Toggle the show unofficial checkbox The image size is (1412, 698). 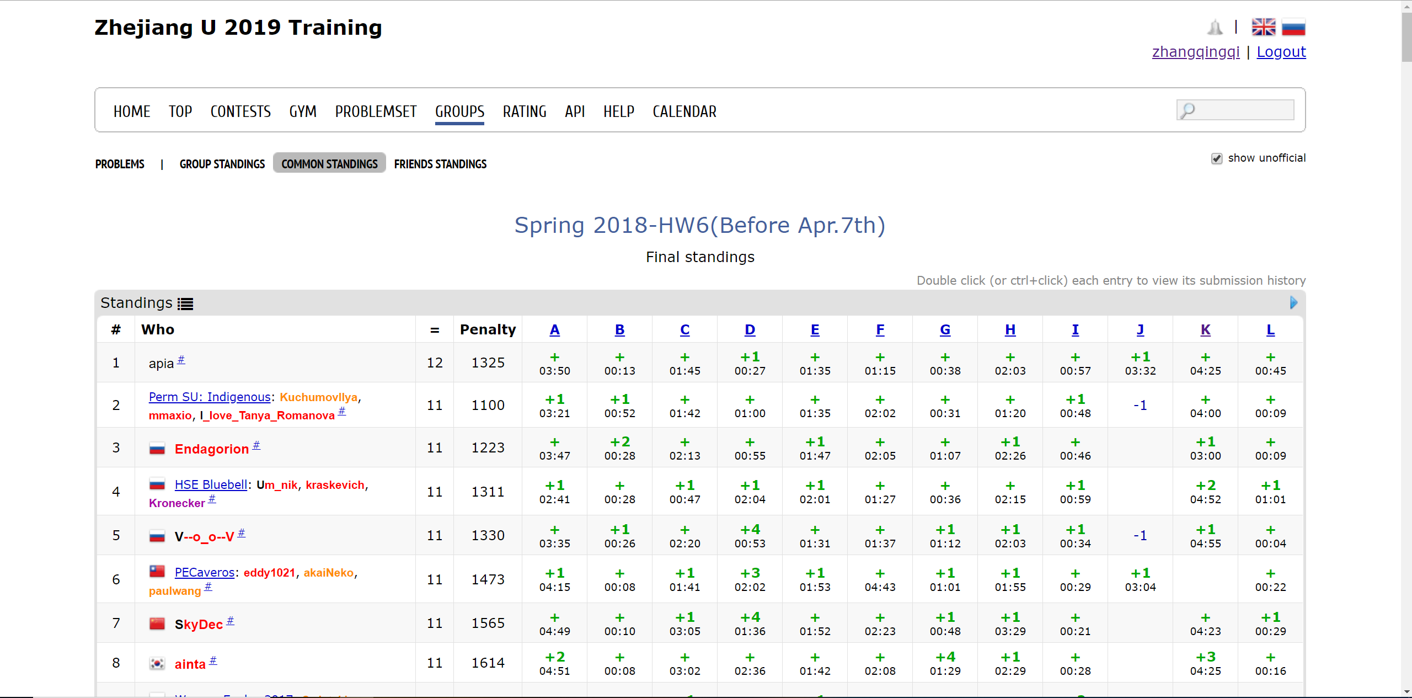coord(1216,159)
